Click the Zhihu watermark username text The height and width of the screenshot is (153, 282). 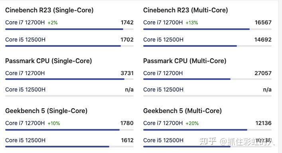(x=247, y=142)
